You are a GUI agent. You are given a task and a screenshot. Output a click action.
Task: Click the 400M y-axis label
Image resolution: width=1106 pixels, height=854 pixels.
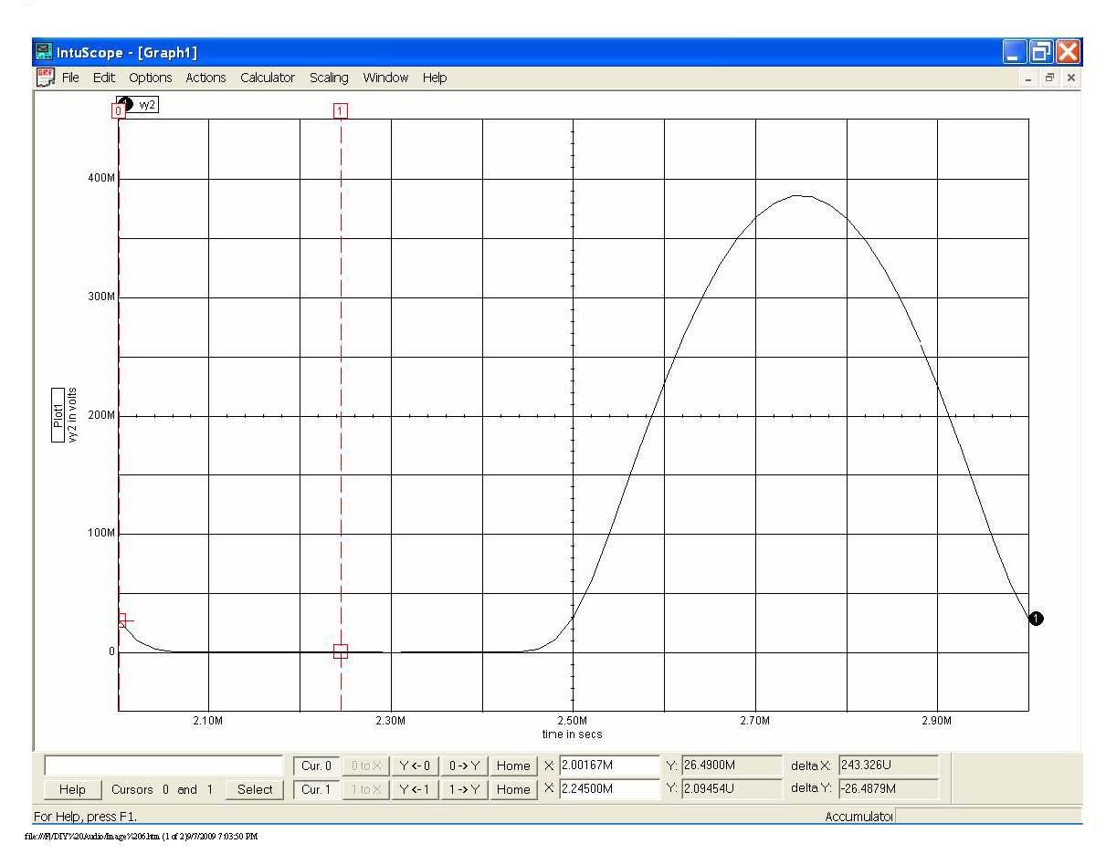(101, 178)
